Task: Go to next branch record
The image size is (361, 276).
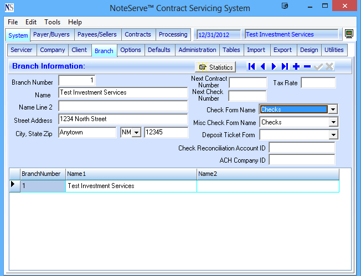Action: pyautogui.click(x=274, y=67)
